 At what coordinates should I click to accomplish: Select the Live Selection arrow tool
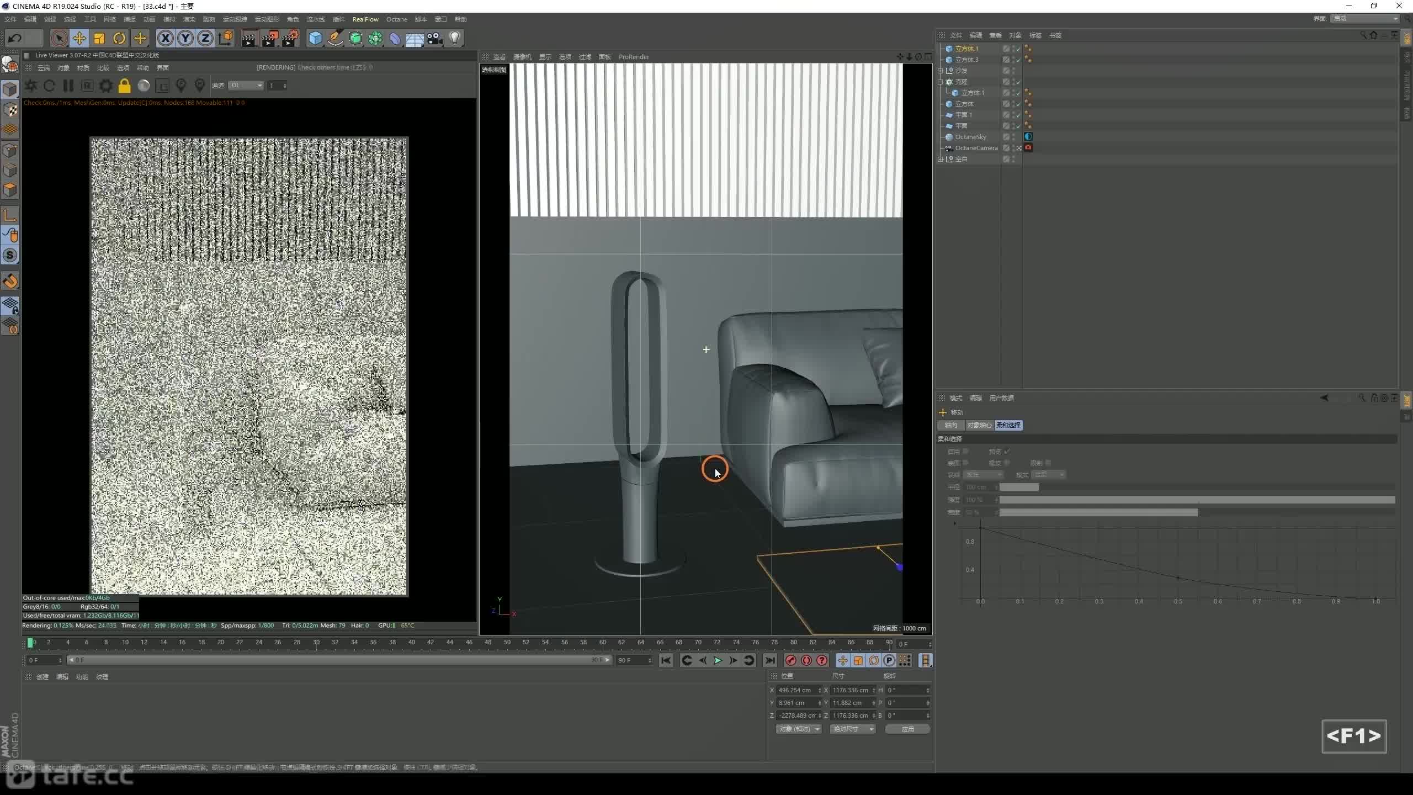pyautogui.click(x=59, y=38)
